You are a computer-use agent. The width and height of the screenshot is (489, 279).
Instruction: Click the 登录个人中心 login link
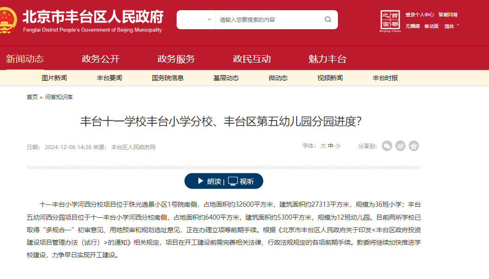pyautogui.click(x=419, y=15)
